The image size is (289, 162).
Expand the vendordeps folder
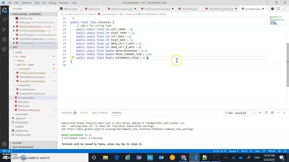point(22,114)
